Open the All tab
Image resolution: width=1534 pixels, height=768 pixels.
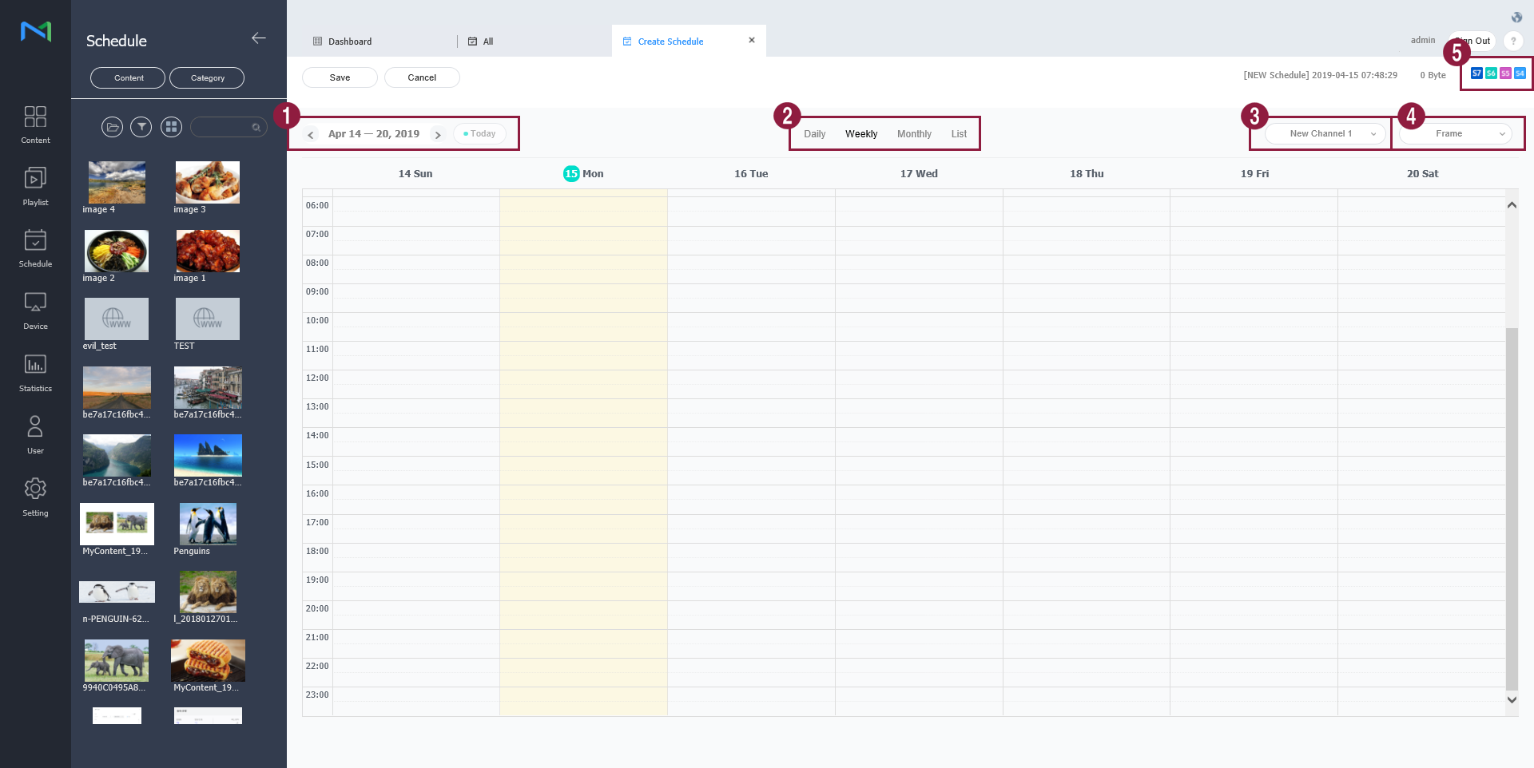click(487, 42)
